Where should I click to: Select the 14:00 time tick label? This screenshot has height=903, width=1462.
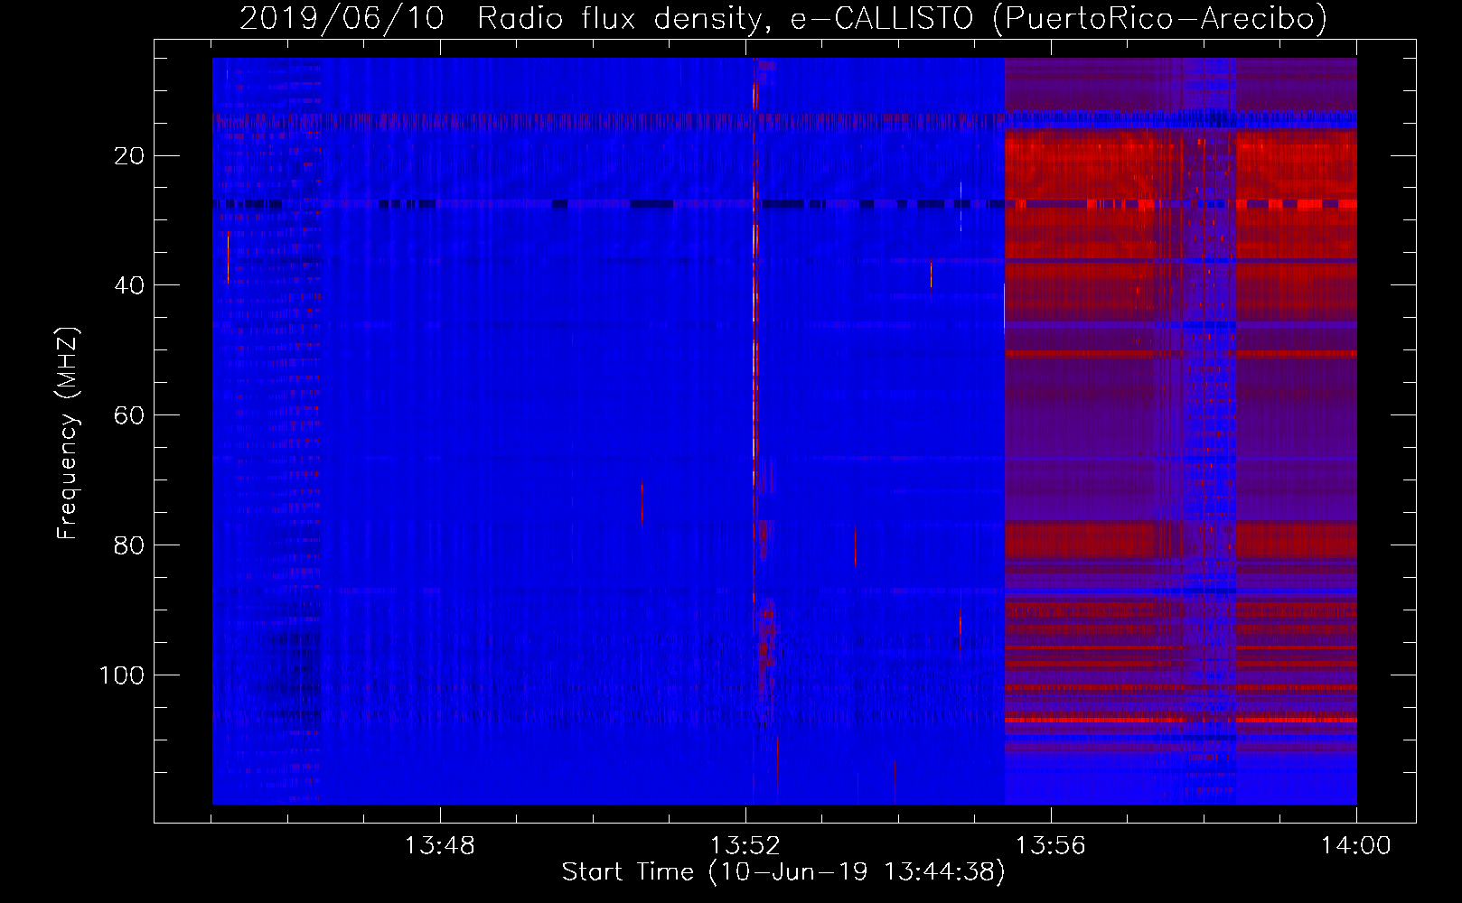[x=1355, y=846]
